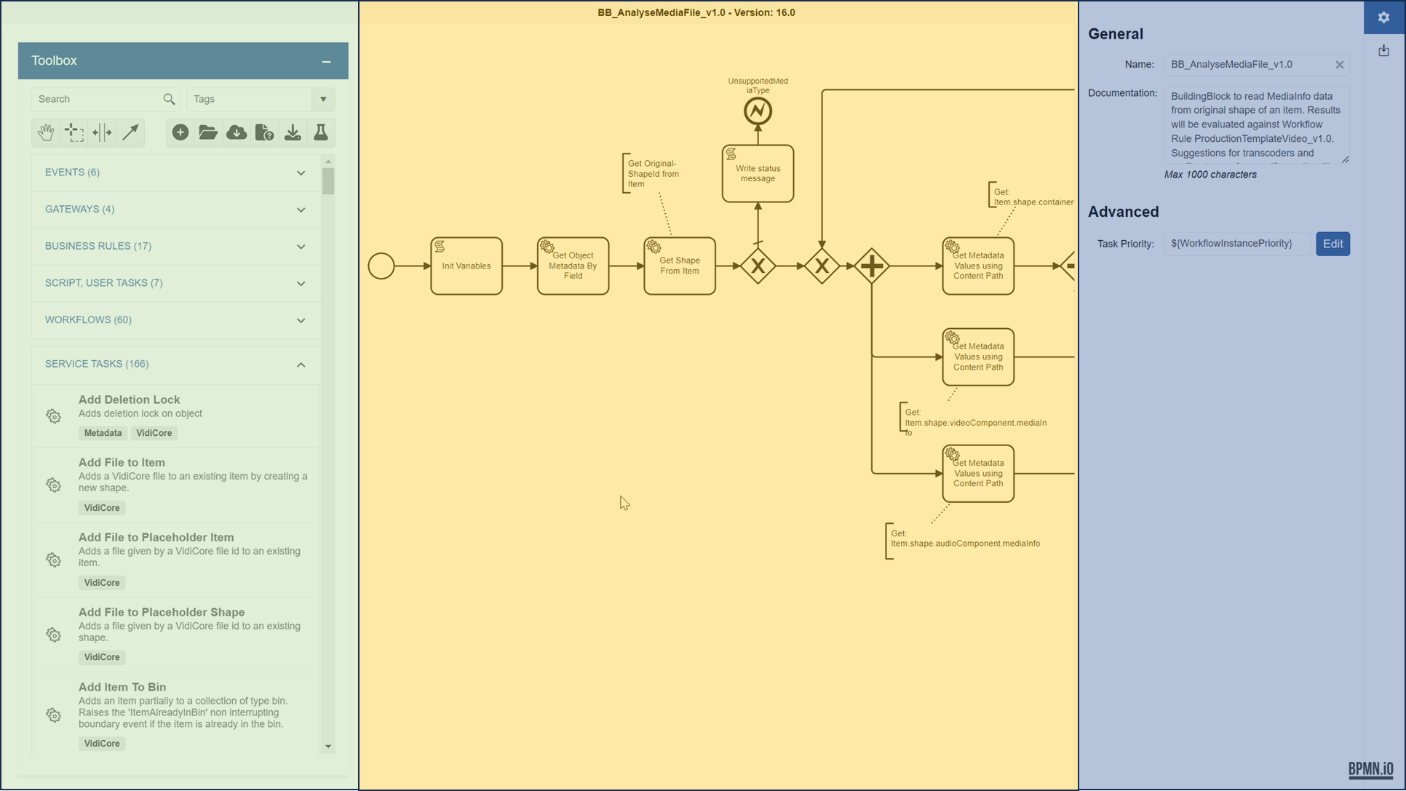
Task: Select the Write status message task icon
Action: [x=733, y=154]
